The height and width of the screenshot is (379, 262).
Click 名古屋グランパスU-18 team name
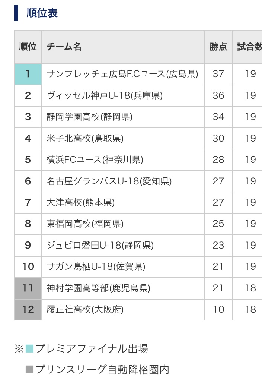tap(109, 181)
